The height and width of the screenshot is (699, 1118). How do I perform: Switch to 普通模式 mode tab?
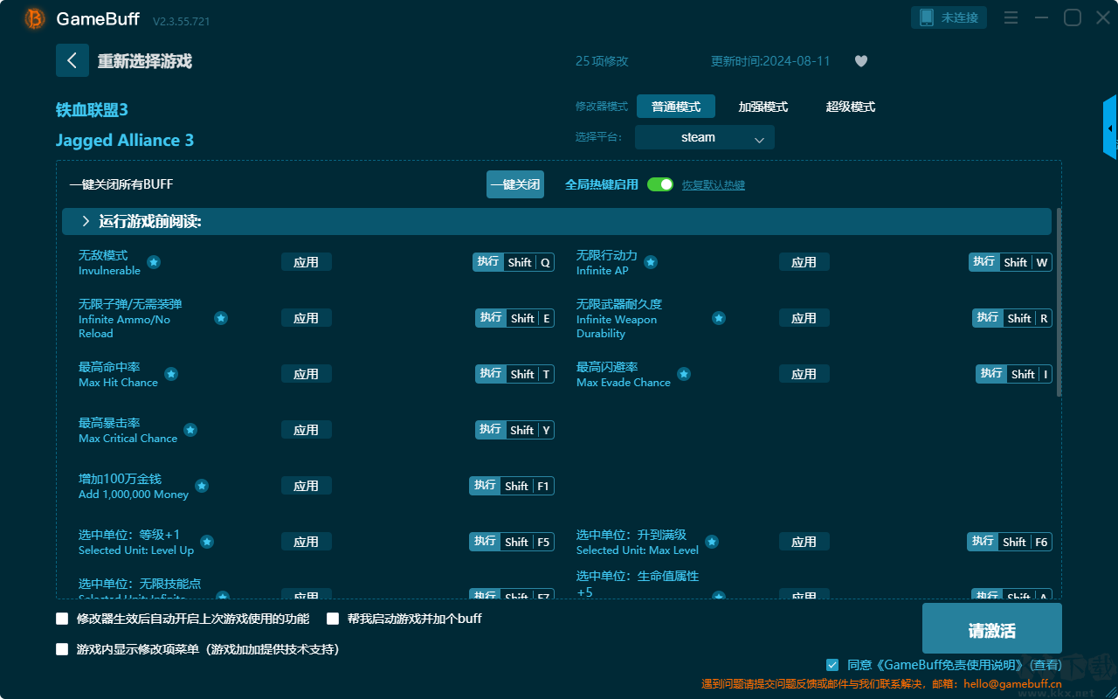(x=676, y=107)
